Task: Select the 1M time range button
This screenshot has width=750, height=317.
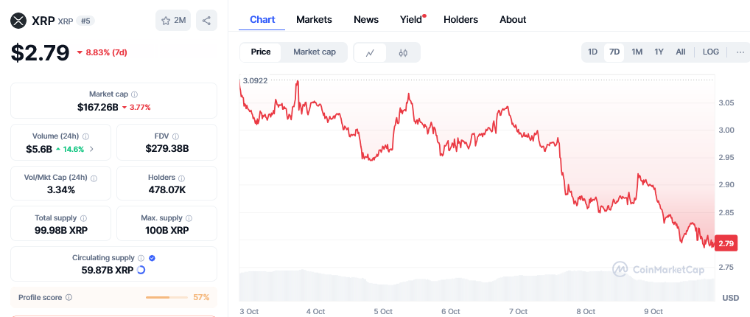Action: coord(637,52)
